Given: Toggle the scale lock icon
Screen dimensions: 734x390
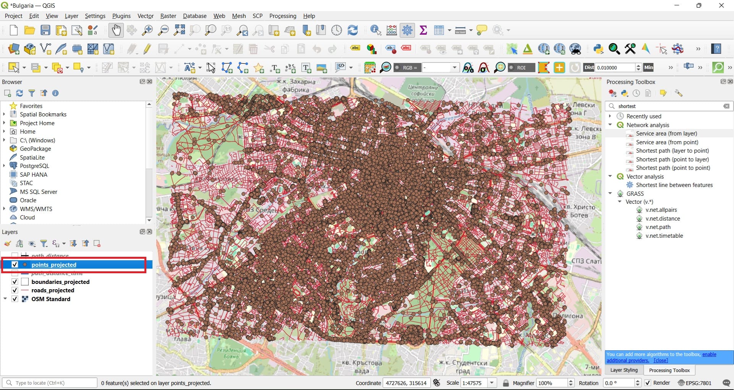Looking at the screenshot, I should pos(506,383).
